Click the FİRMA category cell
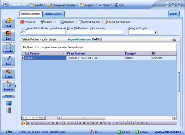185x135 pixels. coord(138,58)
